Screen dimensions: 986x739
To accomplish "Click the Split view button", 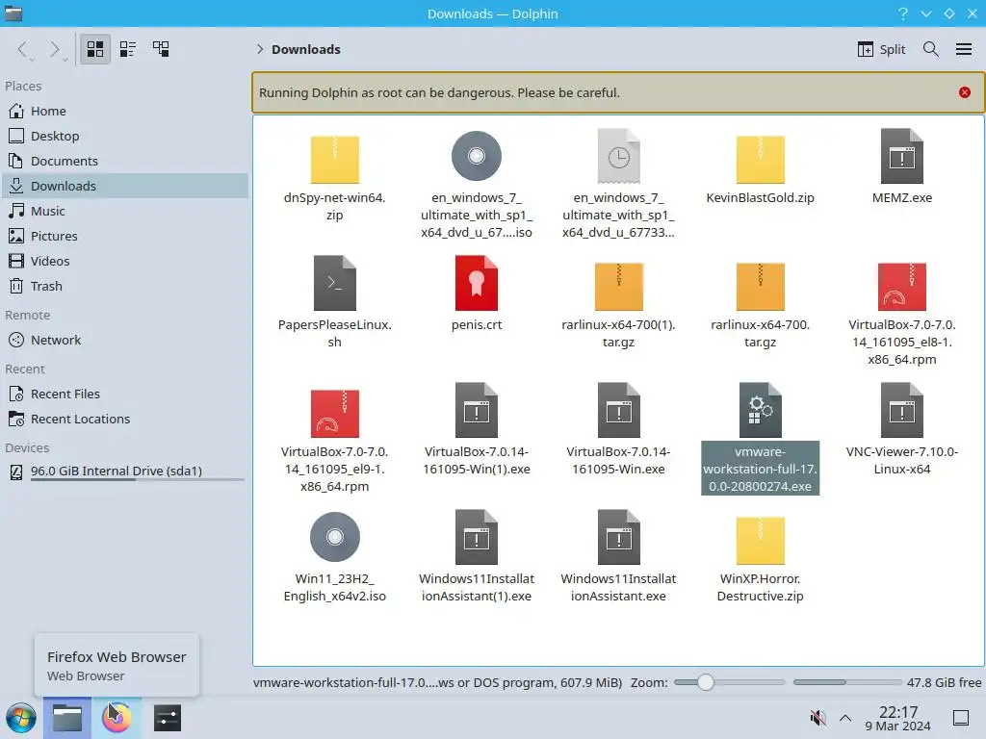I will pos(882,49).
